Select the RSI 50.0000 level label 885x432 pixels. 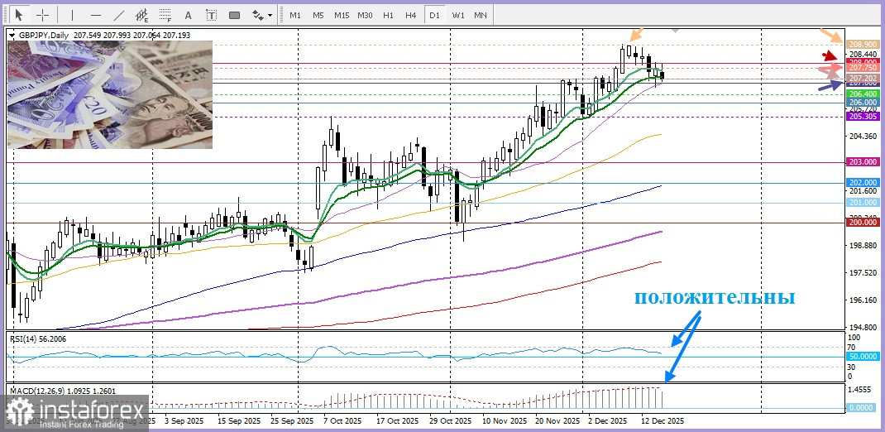tap(862, 357)
